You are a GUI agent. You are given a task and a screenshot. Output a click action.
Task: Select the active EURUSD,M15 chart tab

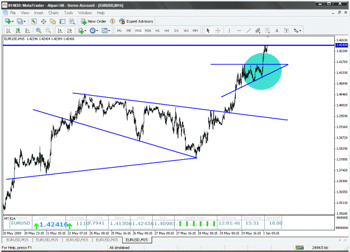click(137, 240)
